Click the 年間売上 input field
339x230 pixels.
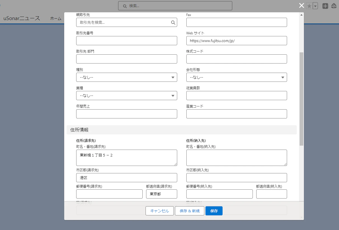tap(127, 114)
